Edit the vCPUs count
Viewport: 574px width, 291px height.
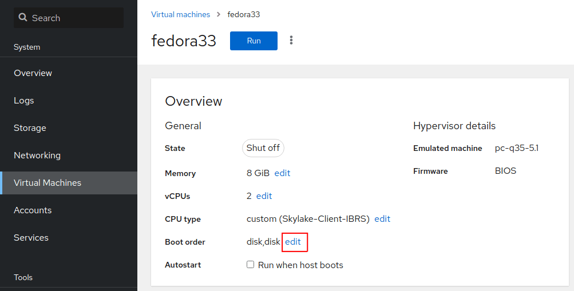pyautogui.click(x=264, y=196)
